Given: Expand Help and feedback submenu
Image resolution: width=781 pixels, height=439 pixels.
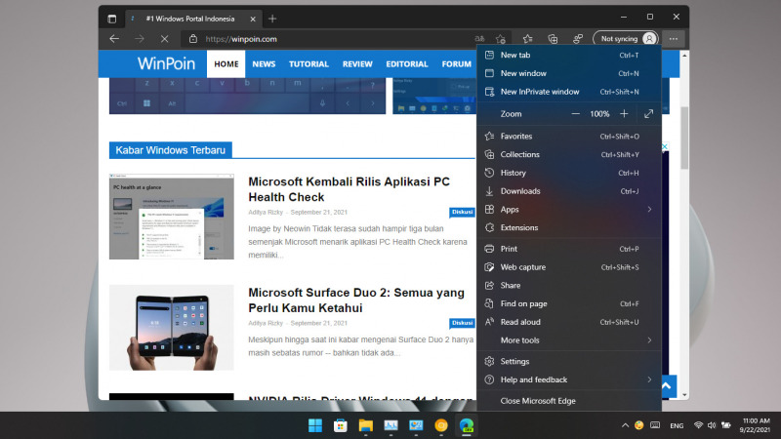Looking at the screenshot, I should [x=569, y=379].
